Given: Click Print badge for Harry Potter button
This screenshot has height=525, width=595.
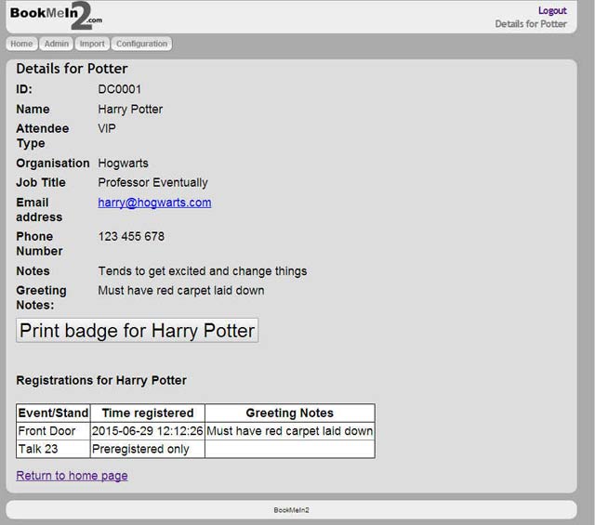Looking at the screenshot, I should click(x=137, y=331).
